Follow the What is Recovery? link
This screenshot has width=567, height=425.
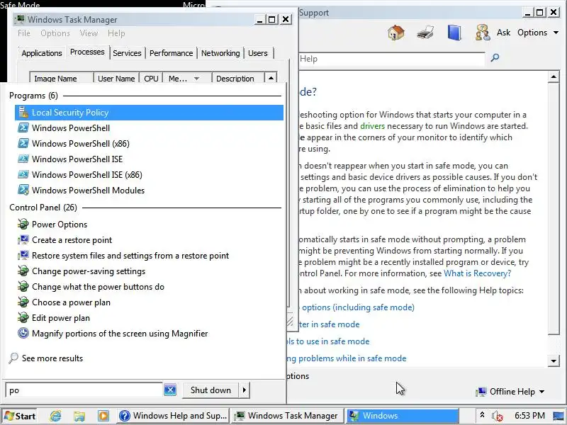pos(477,273)
